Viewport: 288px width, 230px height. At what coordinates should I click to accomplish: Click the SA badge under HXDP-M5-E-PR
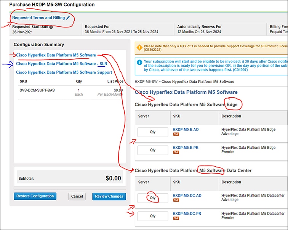[x=176, y=152]
